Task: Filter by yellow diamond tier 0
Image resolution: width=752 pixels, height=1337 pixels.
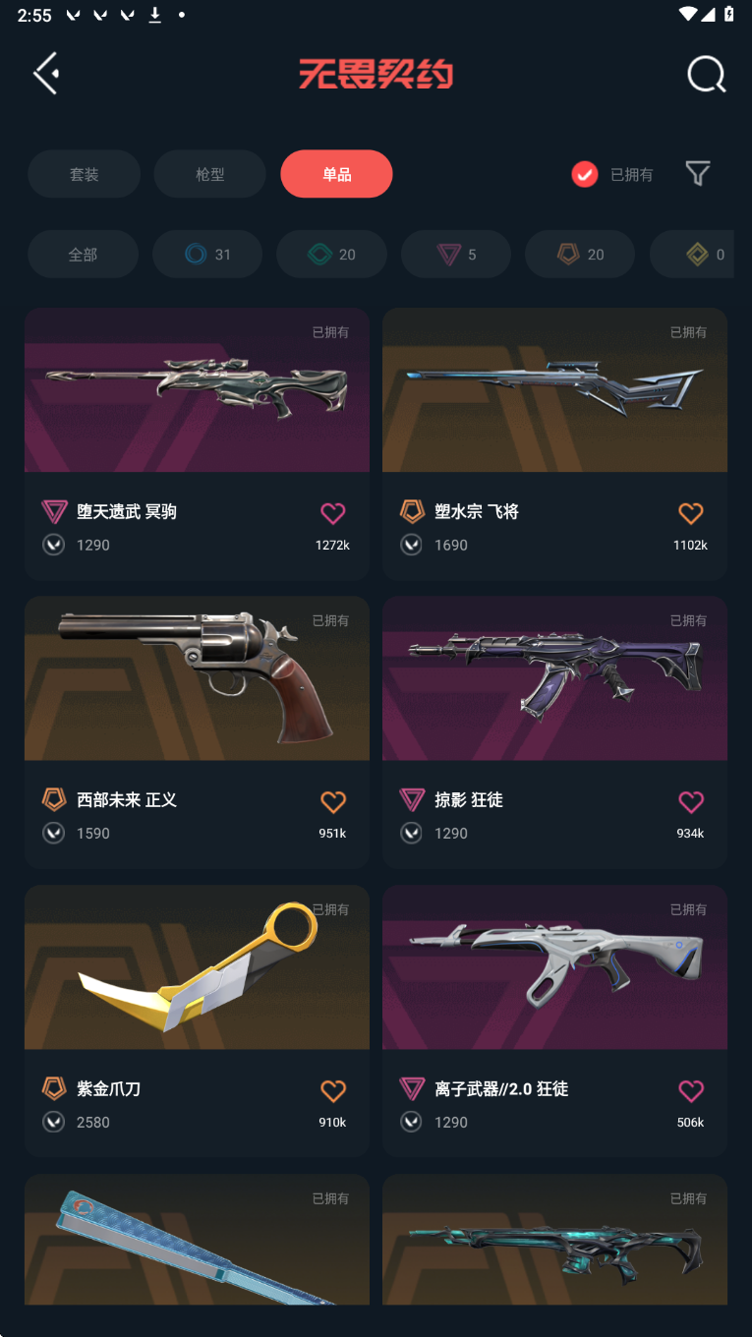Action: 692,255
